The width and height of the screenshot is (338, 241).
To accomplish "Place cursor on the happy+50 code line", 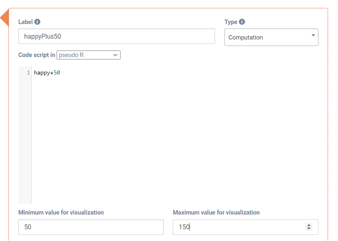I will coord(47,73).
